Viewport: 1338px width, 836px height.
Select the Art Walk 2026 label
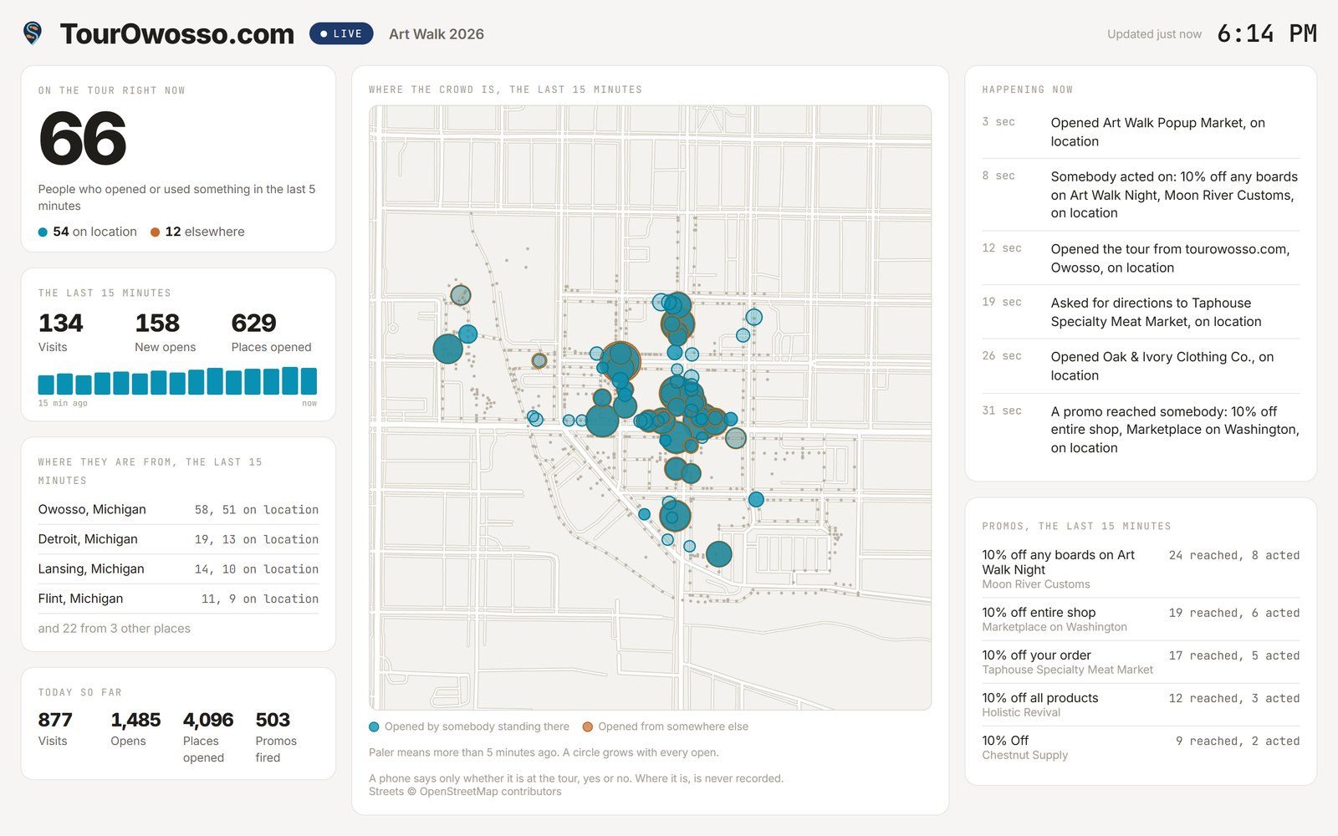[x=437, y=34]
